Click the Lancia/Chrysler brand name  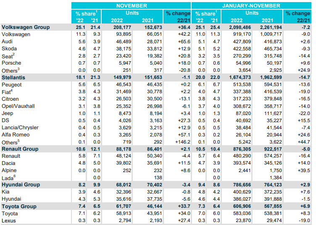pyautogui.click(x=20, y=128)
